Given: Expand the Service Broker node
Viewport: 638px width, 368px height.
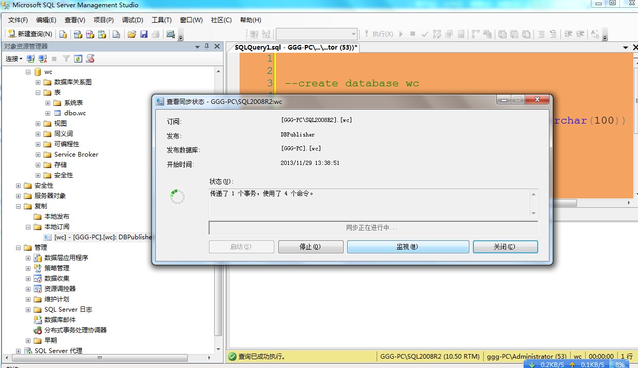Looking at the screenshot, I should point(38,155).
